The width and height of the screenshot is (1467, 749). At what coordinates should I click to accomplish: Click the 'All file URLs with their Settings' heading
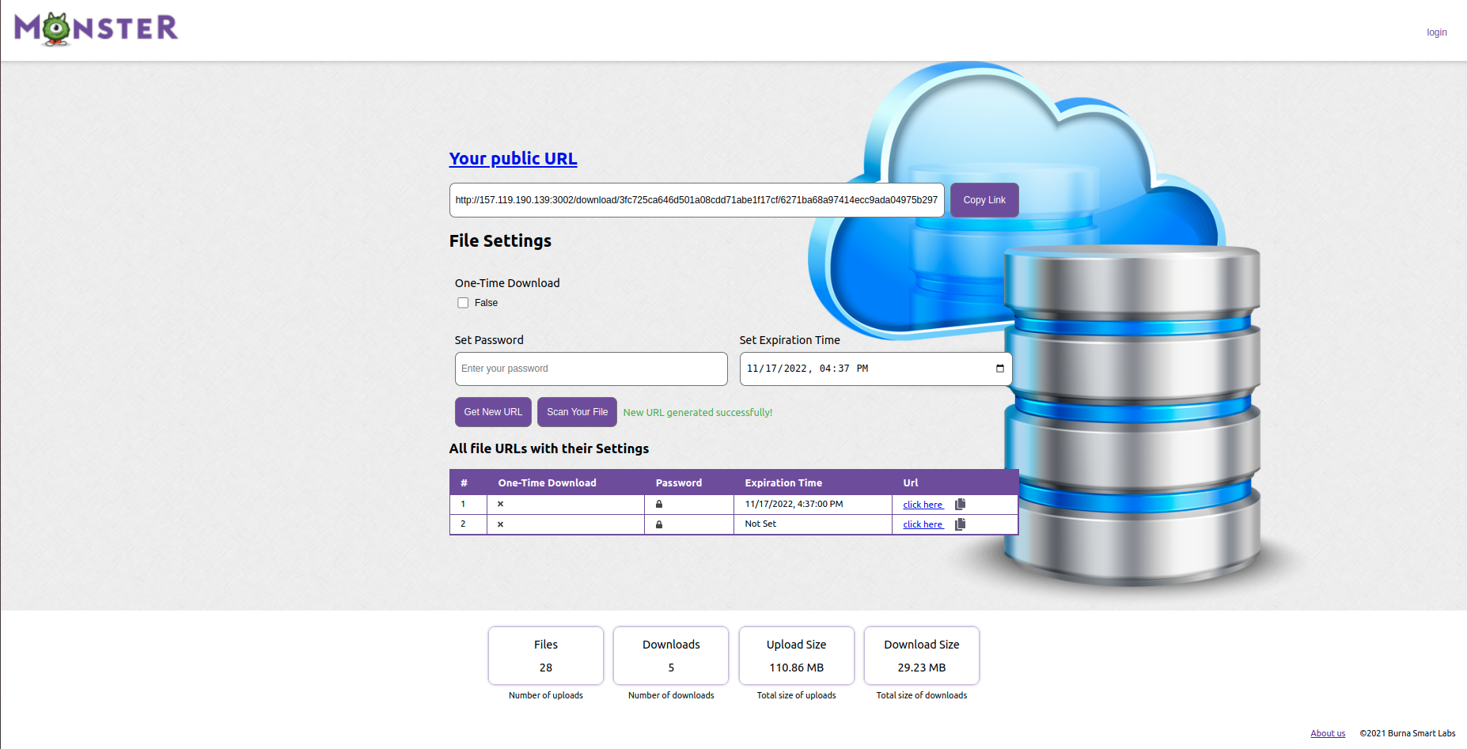point(549,448)
